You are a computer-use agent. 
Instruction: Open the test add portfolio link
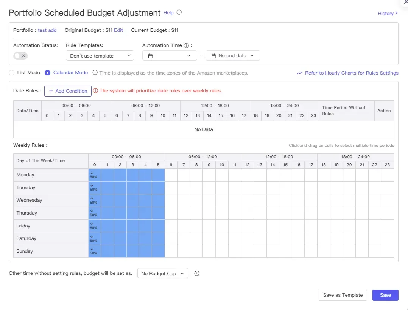[x=47, y=30]
